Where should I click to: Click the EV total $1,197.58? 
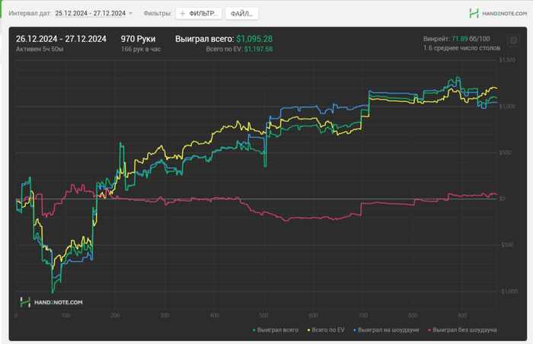(x=258, y=49)
